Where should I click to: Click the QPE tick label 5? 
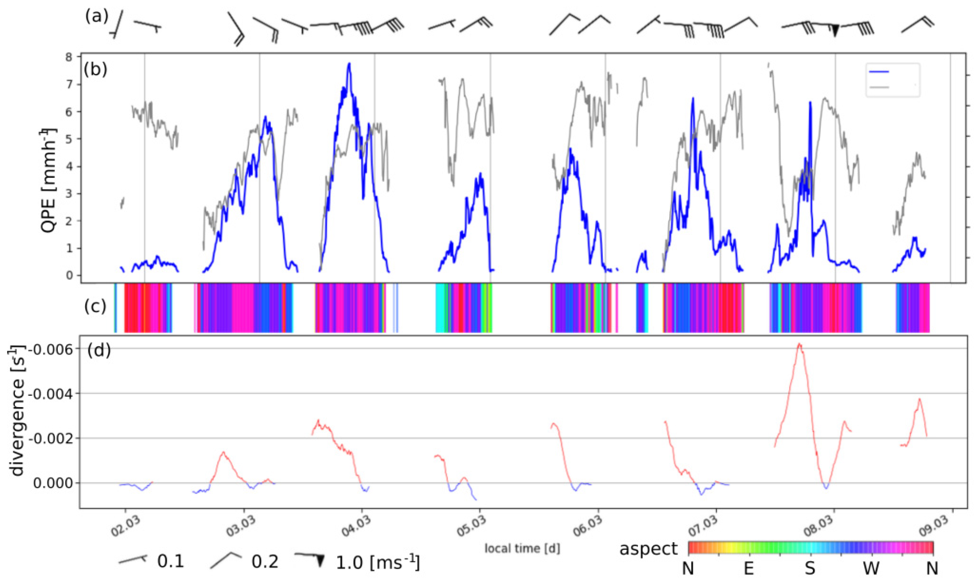click(x=69, y=139)
